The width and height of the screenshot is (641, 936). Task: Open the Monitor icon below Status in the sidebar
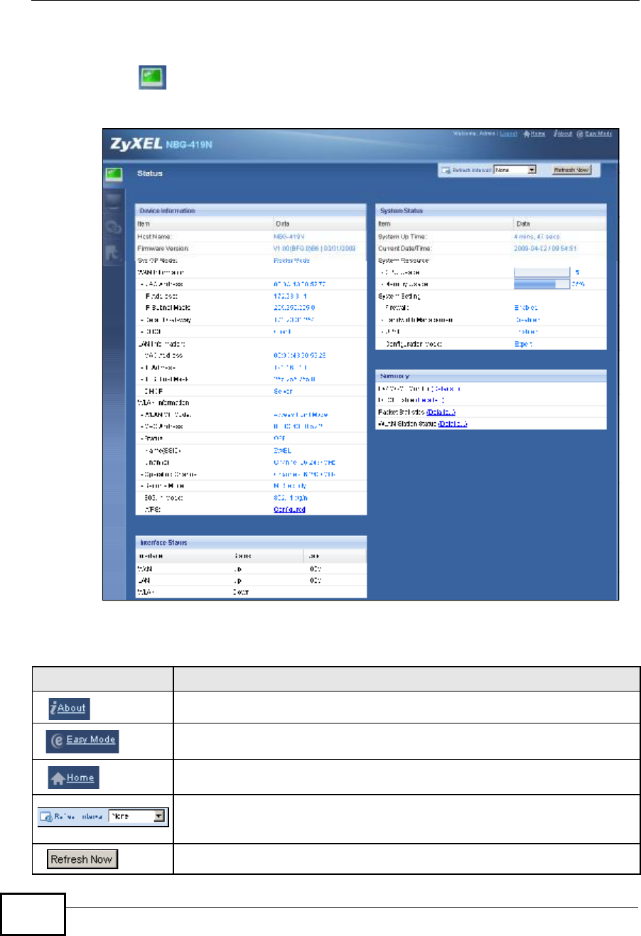coord(115,203)
